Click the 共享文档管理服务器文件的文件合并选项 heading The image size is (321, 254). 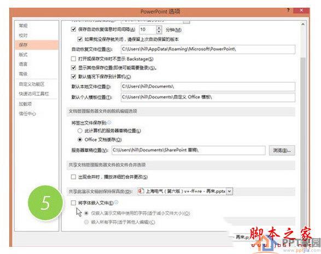(107, 165)
